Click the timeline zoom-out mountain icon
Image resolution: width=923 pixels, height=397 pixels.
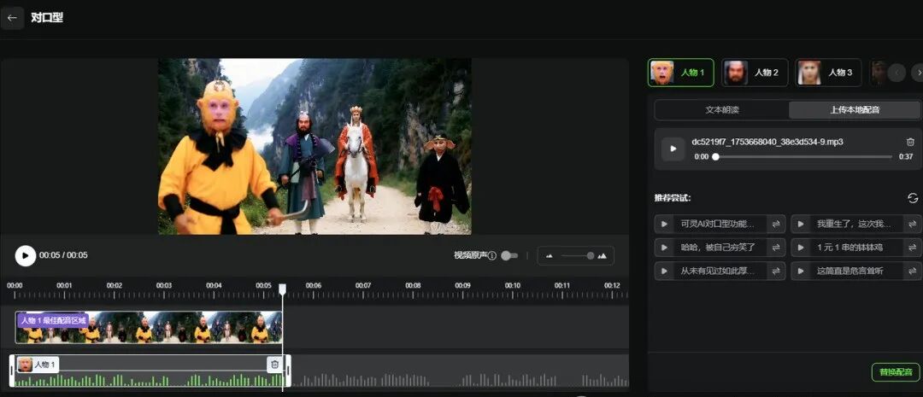click(550, 256)
